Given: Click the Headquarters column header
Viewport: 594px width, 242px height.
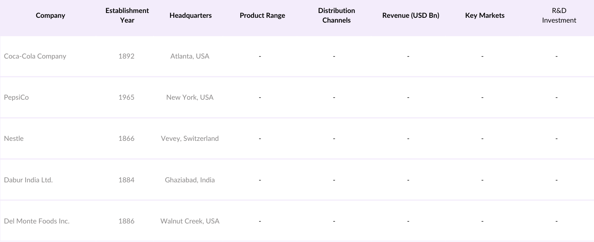Looking at the screenshot, I should click(190, 16).
